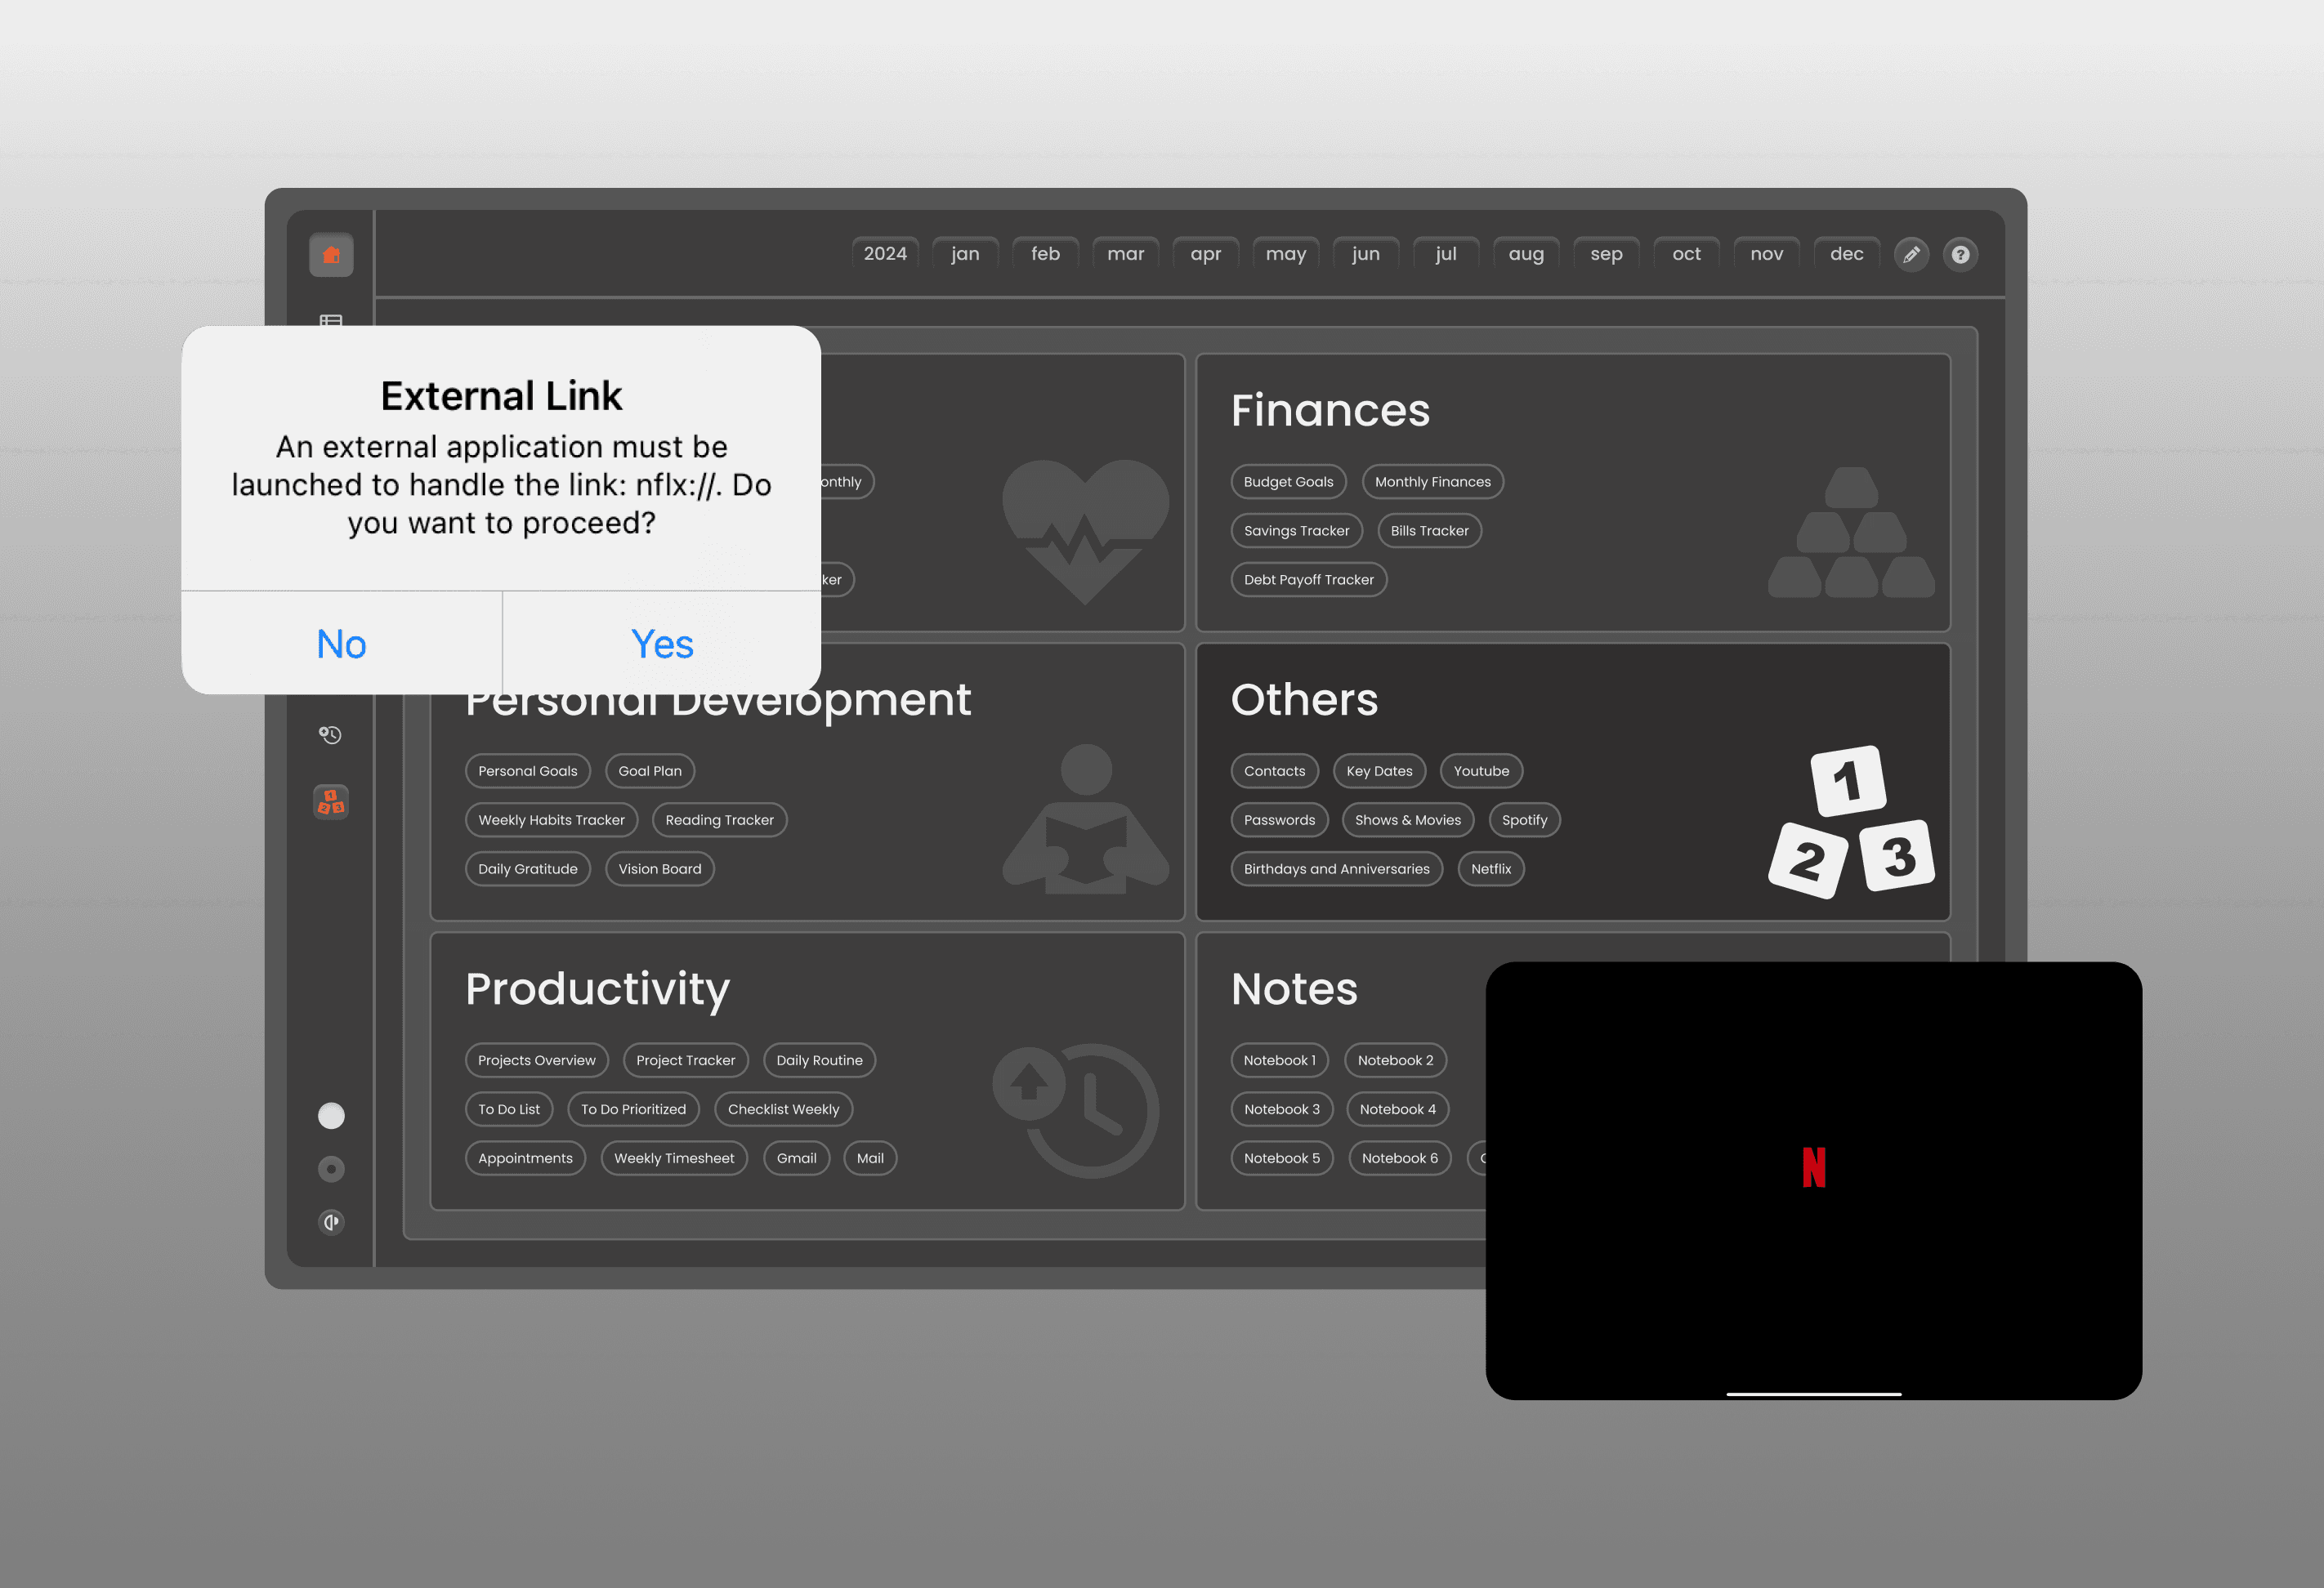Click Yes to proceed with external link
2324x1588 pixels.
[x=662, y=642]
